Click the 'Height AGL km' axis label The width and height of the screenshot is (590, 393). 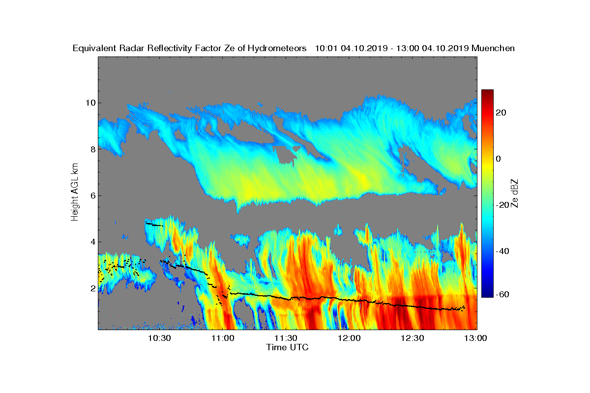tap(75, 192)
